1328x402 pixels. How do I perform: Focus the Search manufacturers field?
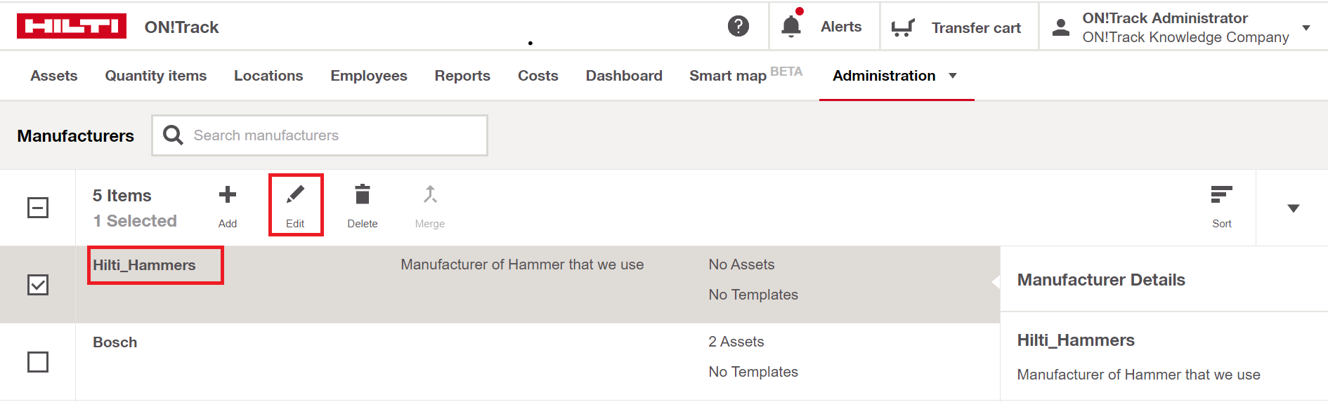[x=320, y=135]
